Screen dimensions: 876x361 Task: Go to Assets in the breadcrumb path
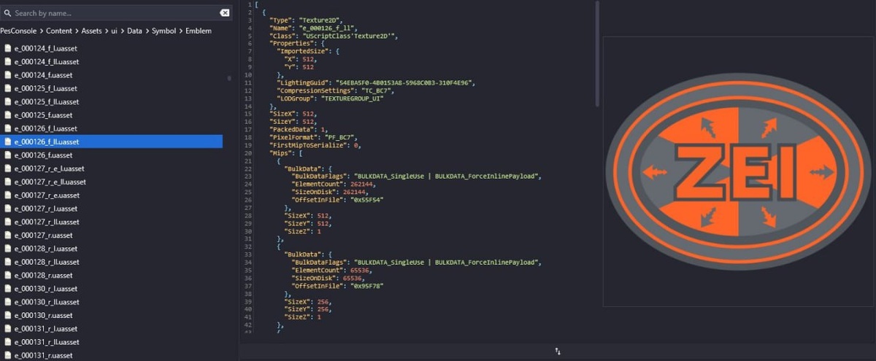pos(92,31)
